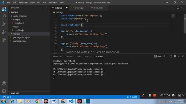Open the Selection menu

(23, 3)
